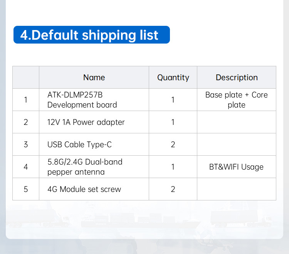The width and height of the screenshot is (289, 254).
Task: Select the Name column header
Action: 94,77
